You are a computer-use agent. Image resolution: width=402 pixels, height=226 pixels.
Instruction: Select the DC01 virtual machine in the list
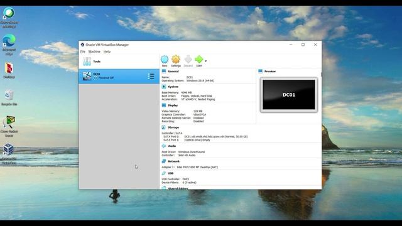coord(119,76)
